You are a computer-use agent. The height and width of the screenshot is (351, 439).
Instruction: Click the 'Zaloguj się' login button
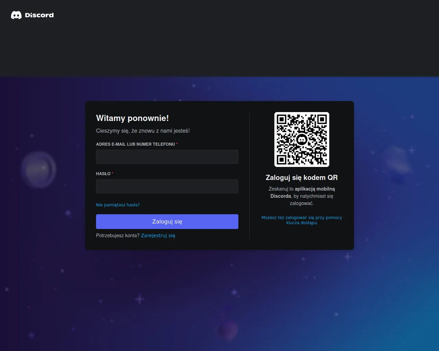167,221
